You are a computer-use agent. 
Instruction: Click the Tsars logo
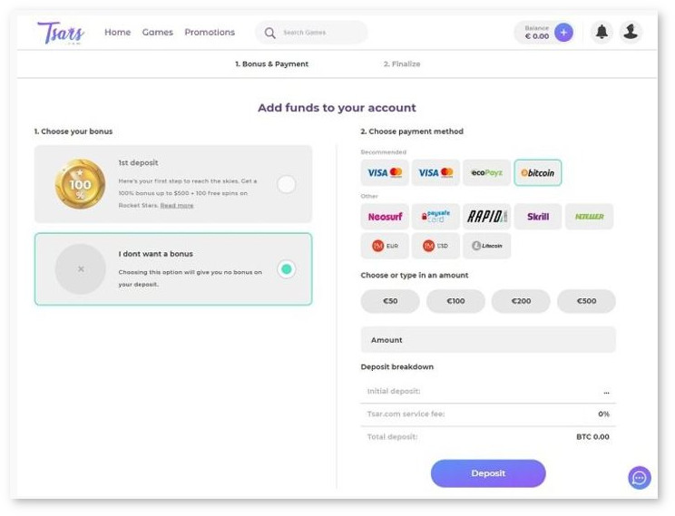61,34
